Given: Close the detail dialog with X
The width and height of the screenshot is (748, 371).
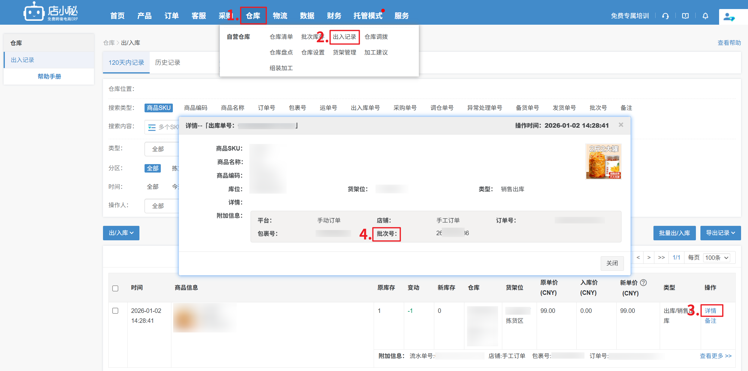Looking at the screenshot, I should [x=621, y=125].
